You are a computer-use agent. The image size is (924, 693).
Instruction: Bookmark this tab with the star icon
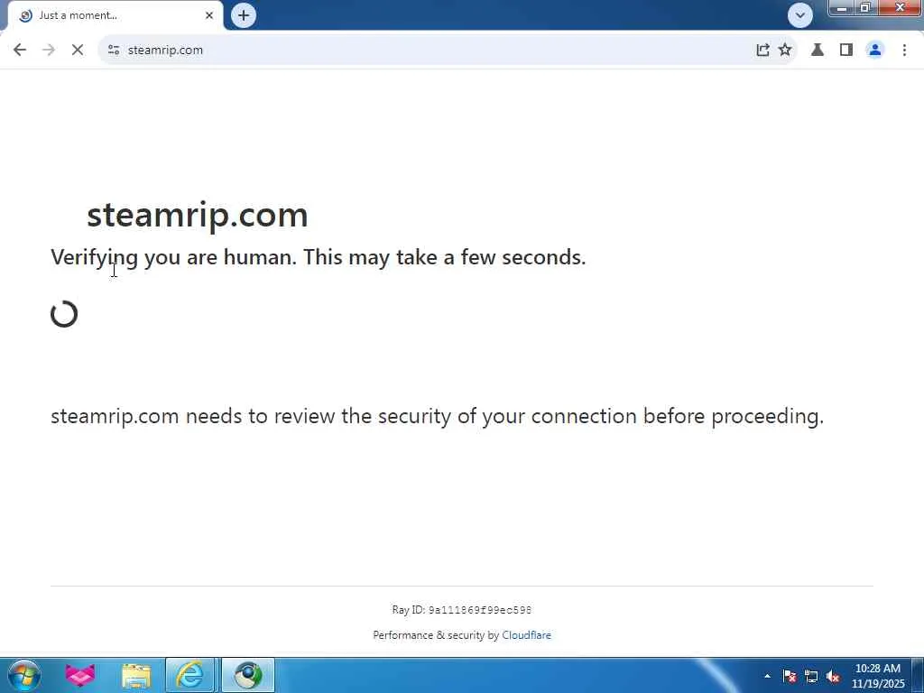pos(785,51)
